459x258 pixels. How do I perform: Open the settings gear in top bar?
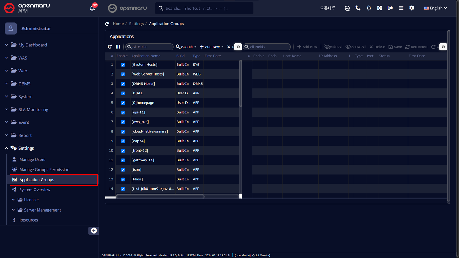412,8
